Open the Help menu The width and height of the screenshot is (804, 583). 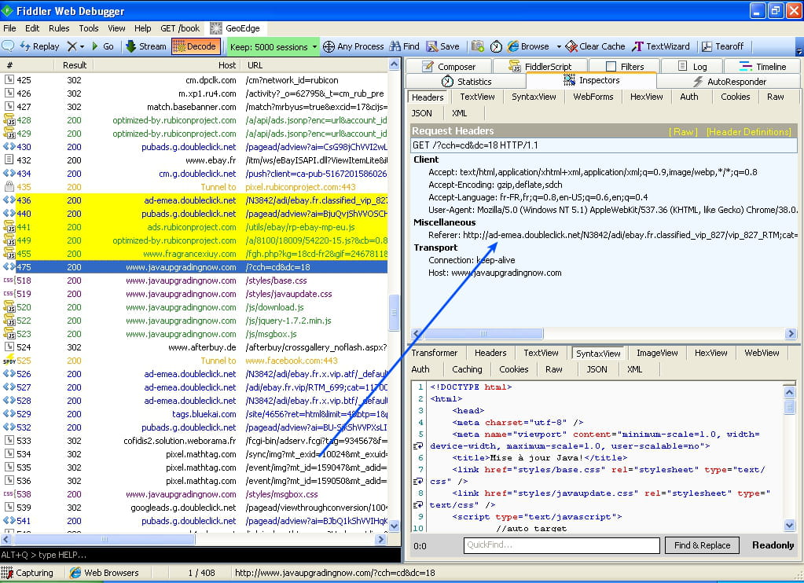[x=142, y=28]
